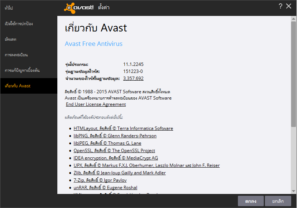Open libPNG Glenn Randers-Pehrson link
This screenshot has width=303, height=208.
[115, 136]
